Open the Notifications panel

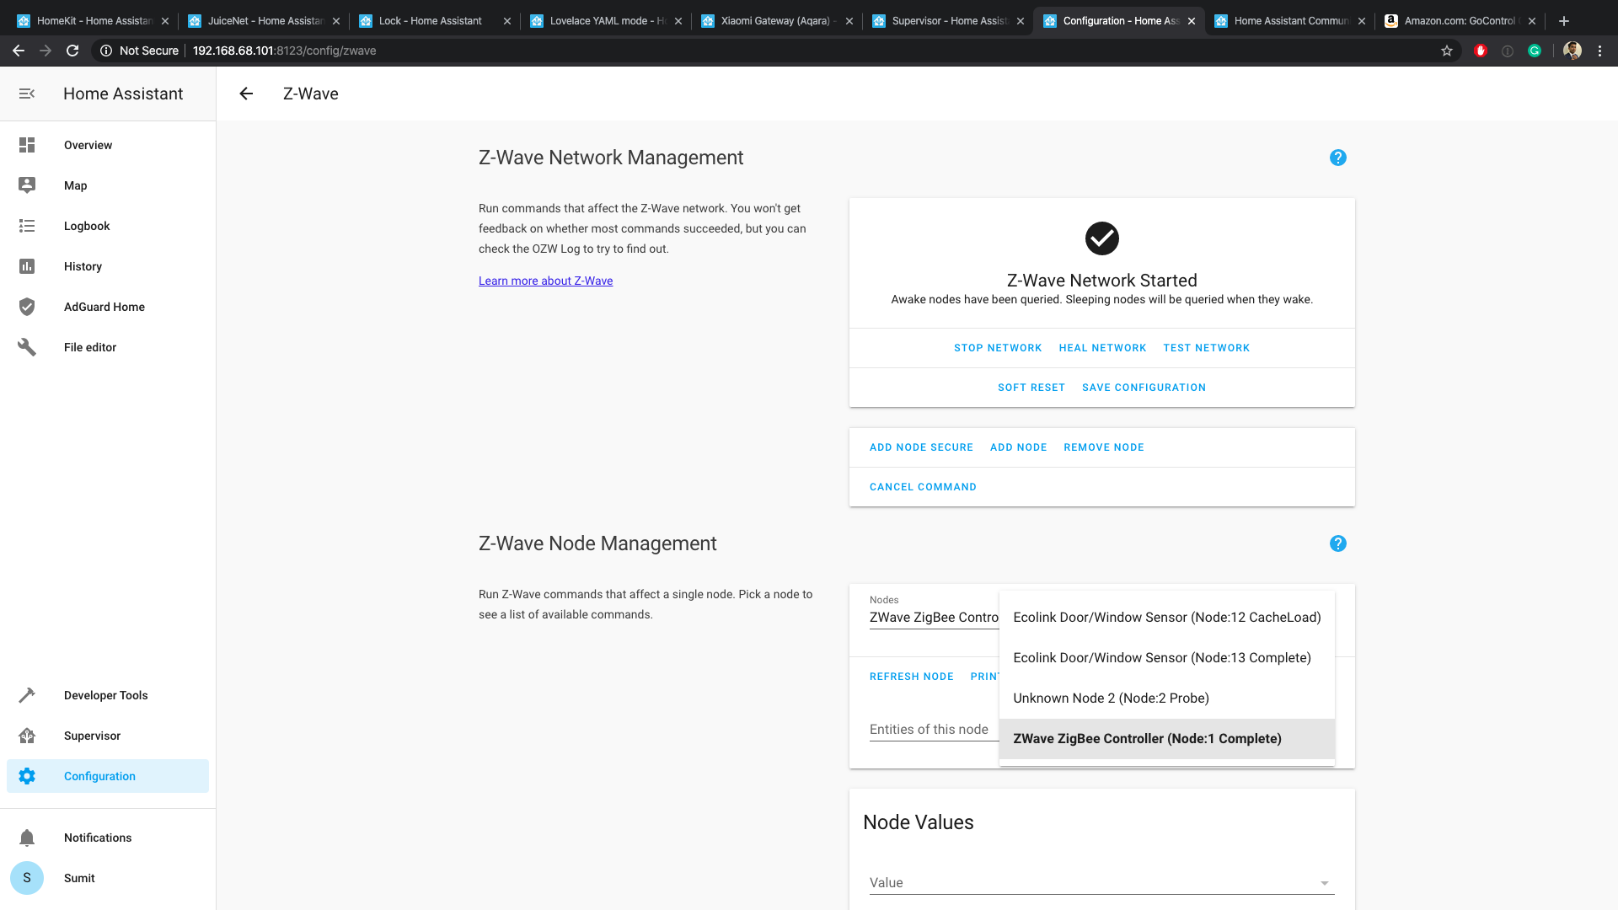[x=97, y=838]
